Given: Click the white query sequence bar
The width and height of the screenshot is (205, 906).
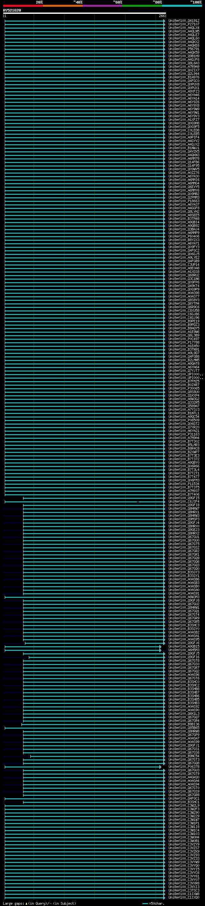Looking at the screenshot, I should (85, 13).
